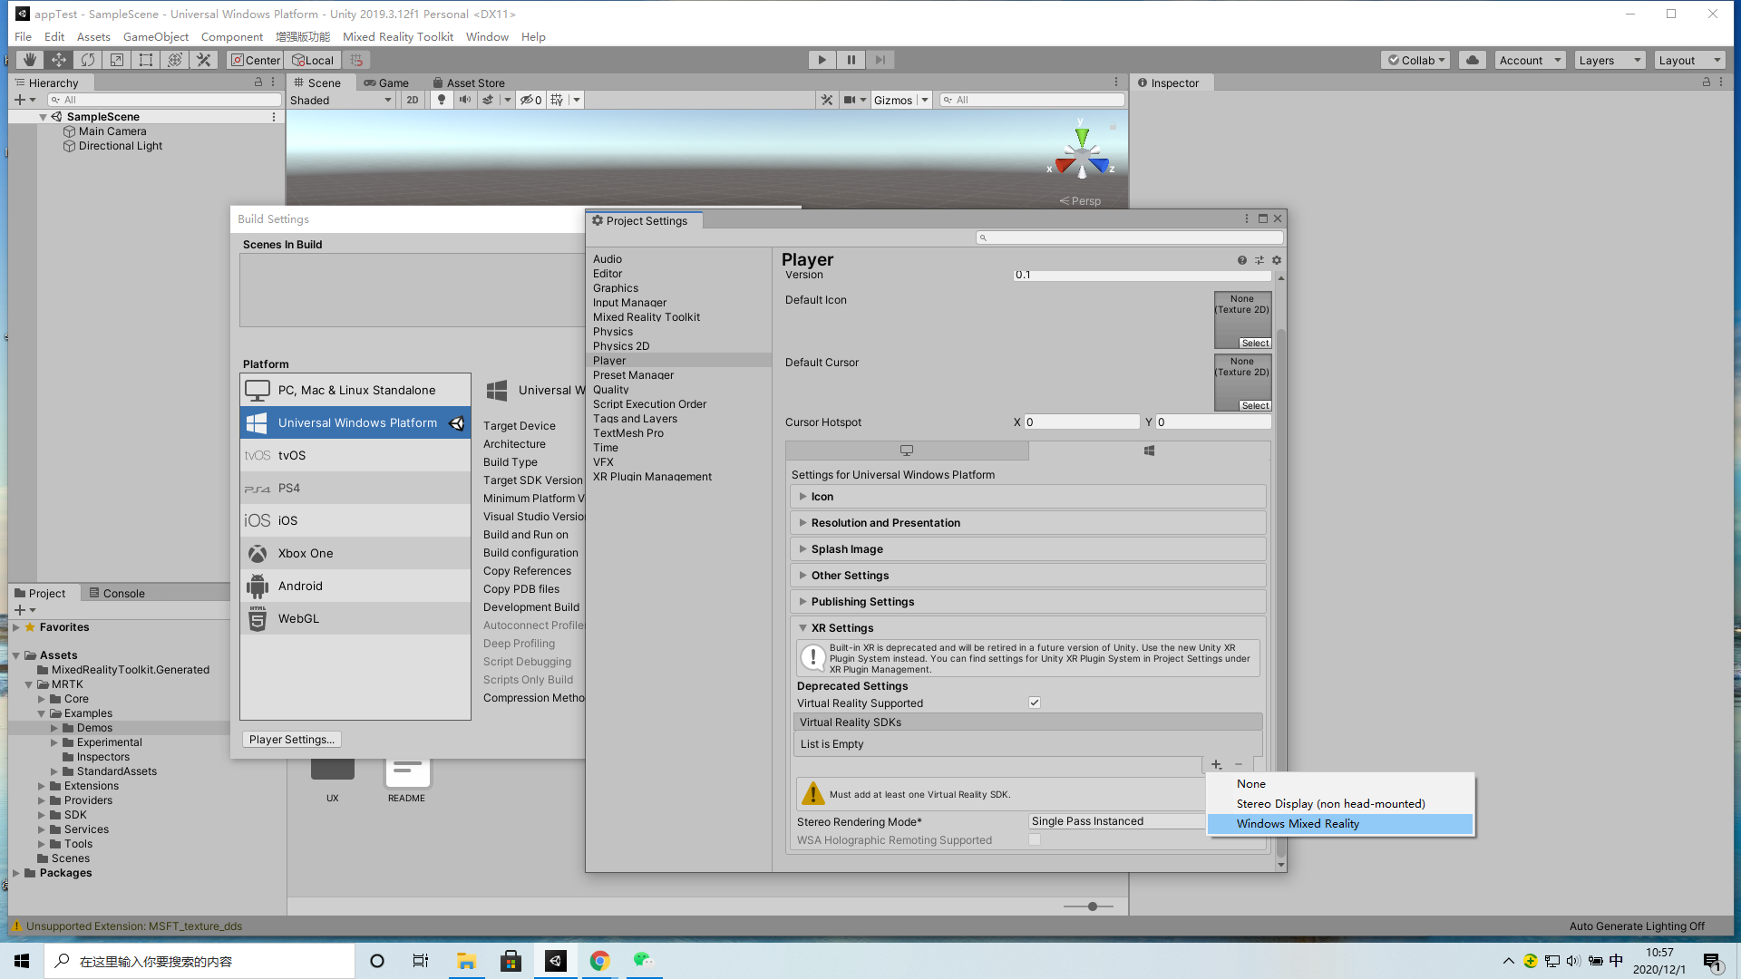This screenshot has height=979, width=1741.
Task: Click the Player Settings... button
Action: (291, 739)
